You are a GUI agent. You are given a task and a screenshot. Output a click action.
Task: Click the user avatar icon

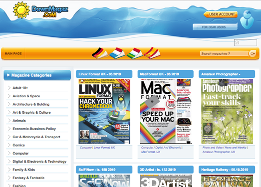pyautogui.click(x=247, y=19)
